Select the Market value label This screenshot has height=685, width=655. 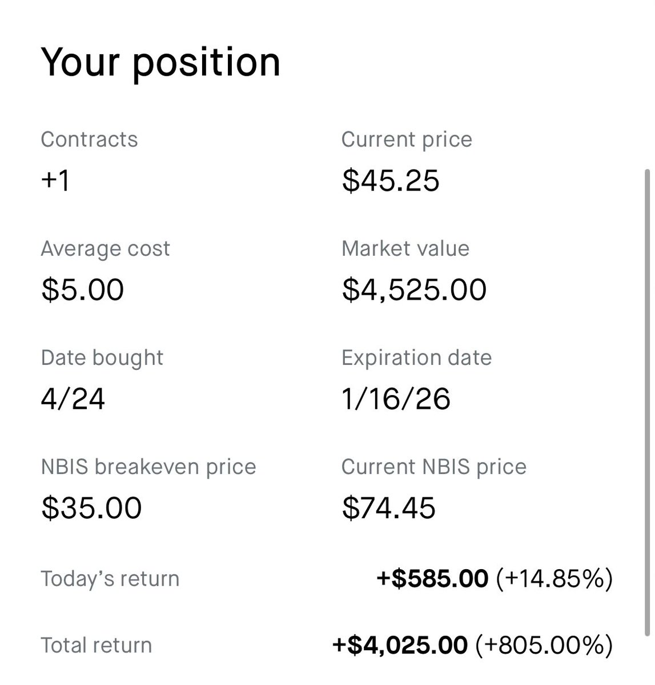405,248
